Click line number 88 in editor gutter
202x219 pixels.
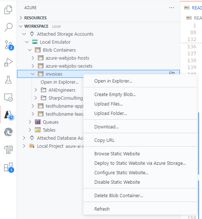pos(193,32)
